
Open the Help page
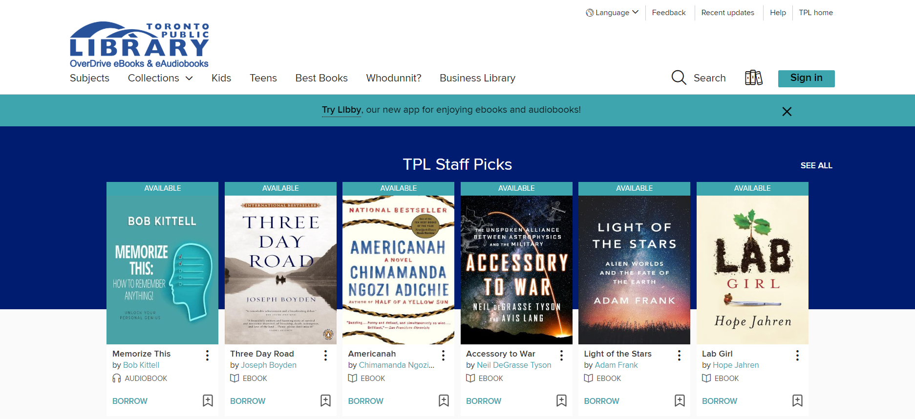(778, 13)
